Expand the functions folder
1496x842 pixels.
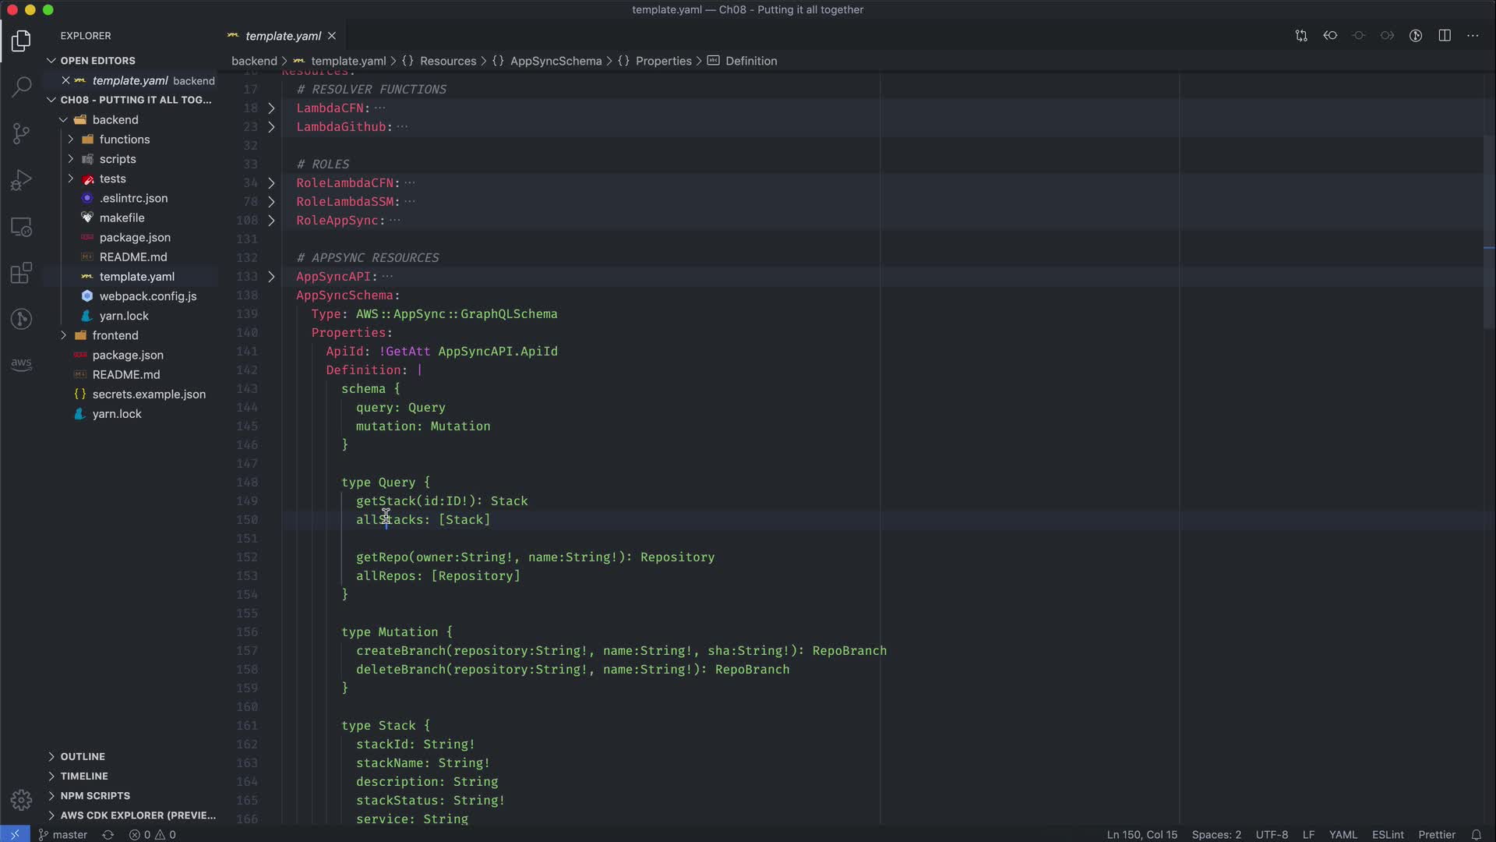tap(124, 139)
